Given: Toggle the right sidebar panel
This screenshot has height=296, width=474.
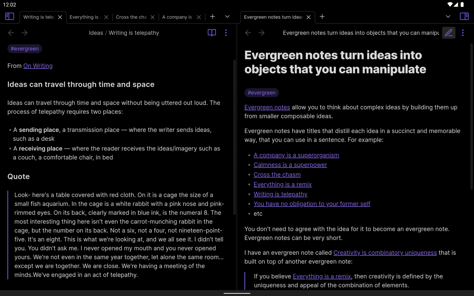Looking at the screenshot, I should (464, 16).
